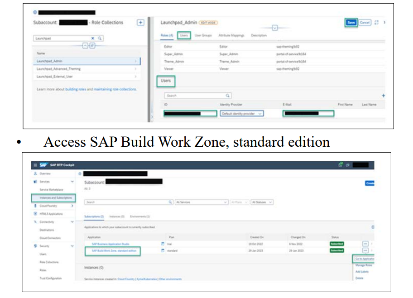The width and height of the screenshot is (413, 298).
Task: Open the All Services filter dropdown
Action: pyautogui.click(x=201, y=202)
